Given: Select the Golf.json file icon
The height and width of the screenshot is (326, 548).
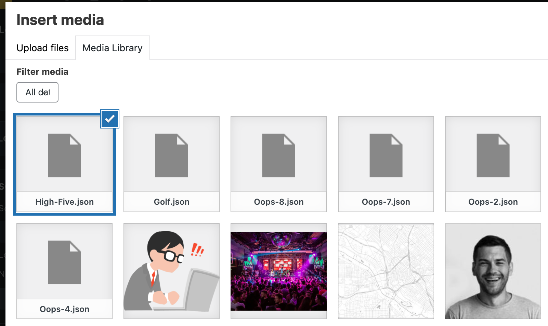Looking at the screenshot, I should pyautogui.click(x=171, y=155).
